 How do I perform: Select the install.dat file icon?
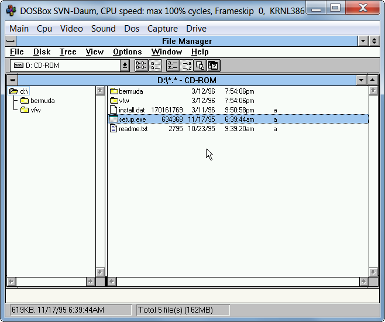[114, 110]
